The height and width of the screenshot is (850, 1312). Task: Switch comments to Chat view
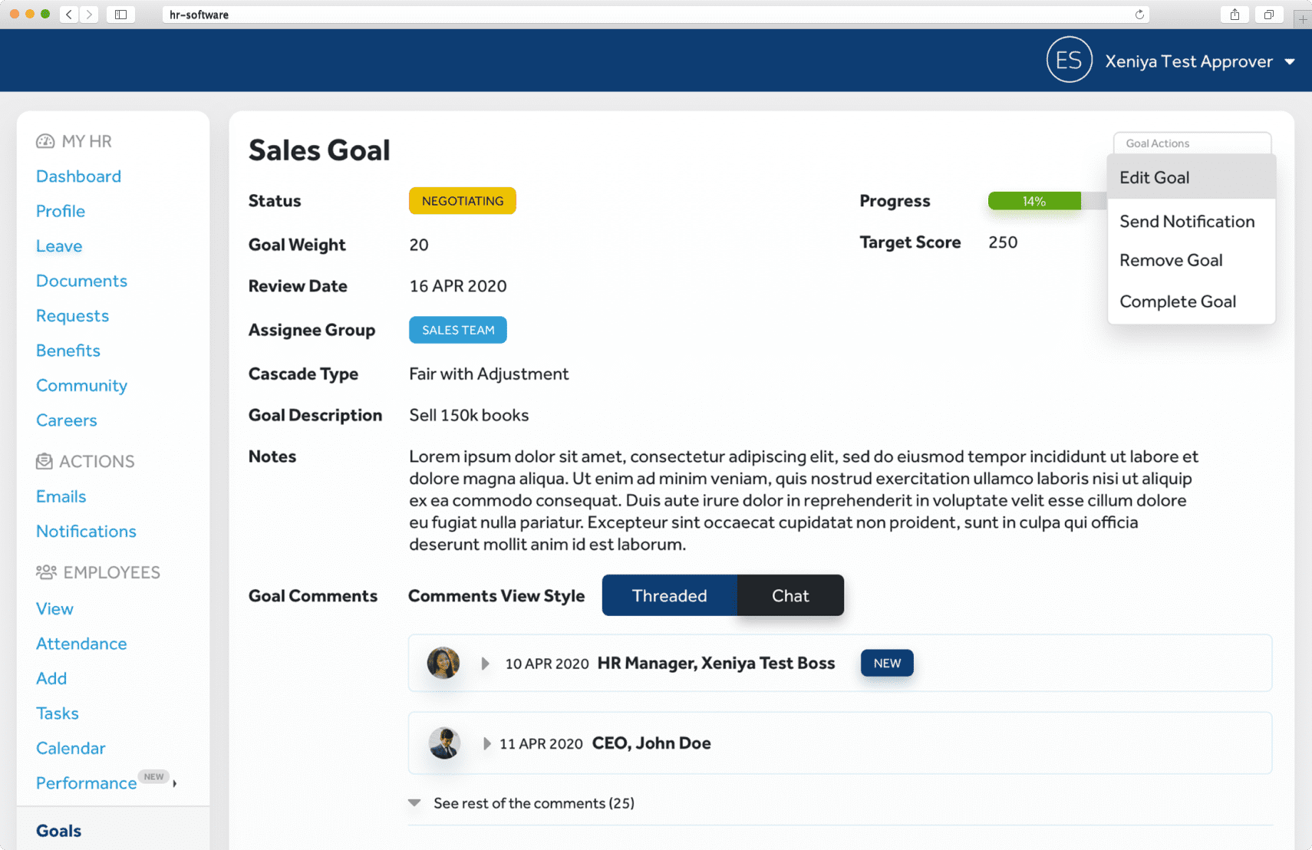[790, 595]
